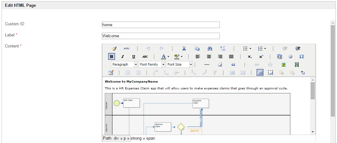Viewport: 337px width, 143px height.
Task: Center align text
Action: coord(209,57)
